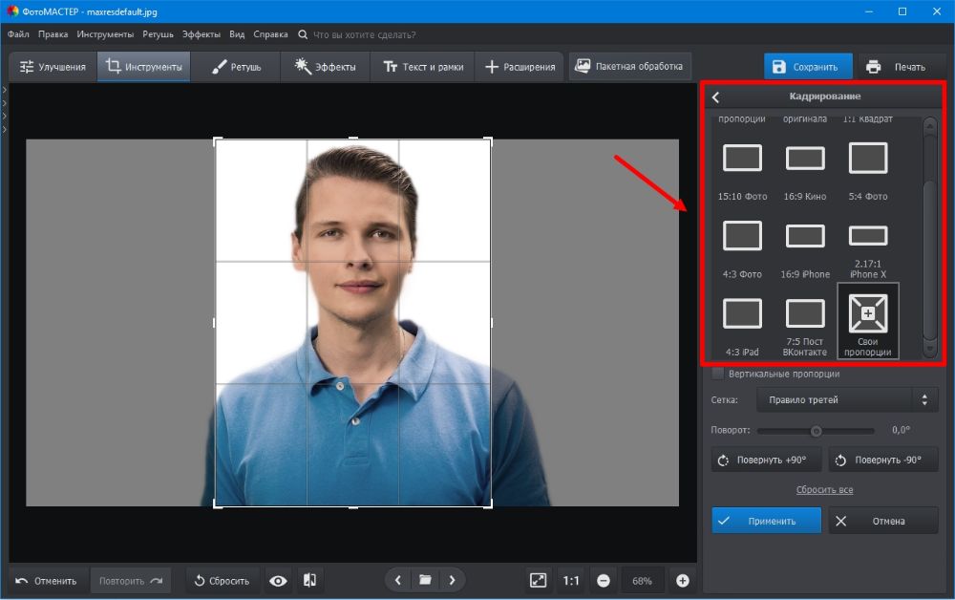Click the search field Что вы хотите сделать

pyautogui.click(x=363, y=34)
